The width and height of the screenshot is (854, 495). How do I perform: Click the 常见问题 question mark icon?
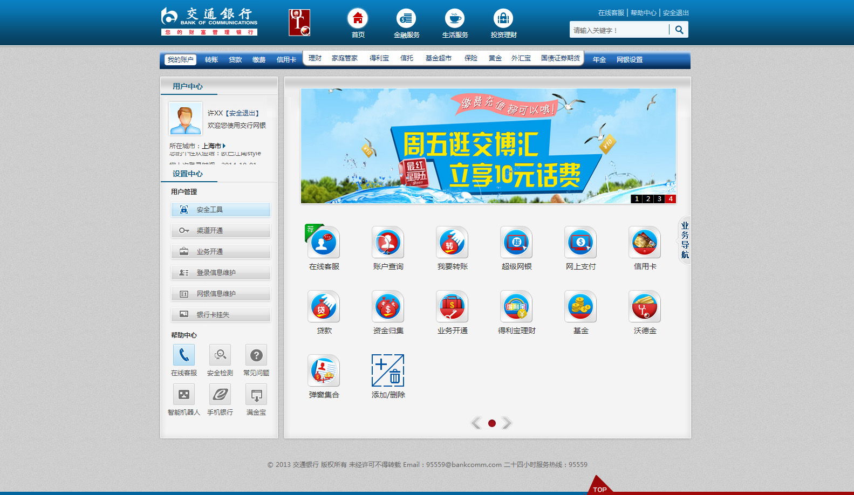click(256, 355)
